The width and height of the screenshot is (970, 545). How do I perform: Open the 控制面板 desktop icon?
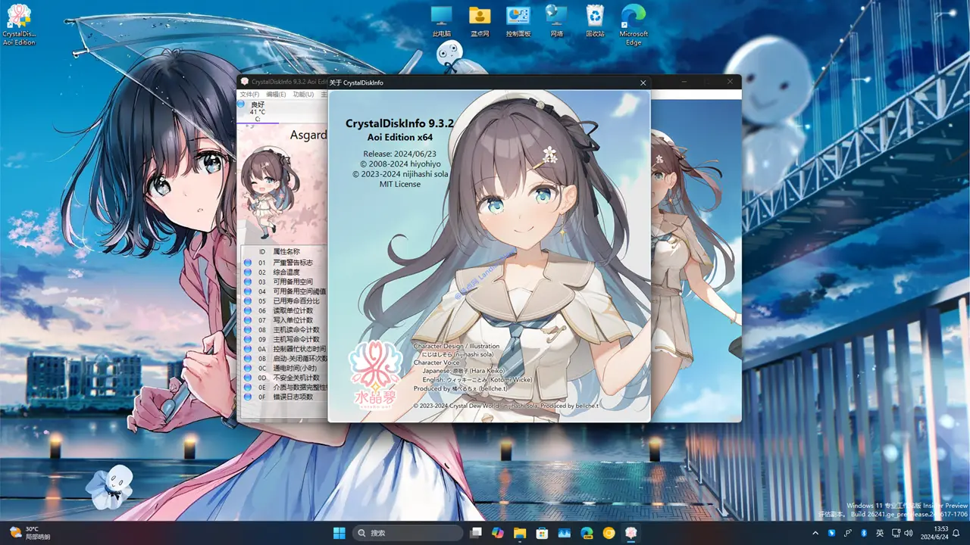[518, 21]
